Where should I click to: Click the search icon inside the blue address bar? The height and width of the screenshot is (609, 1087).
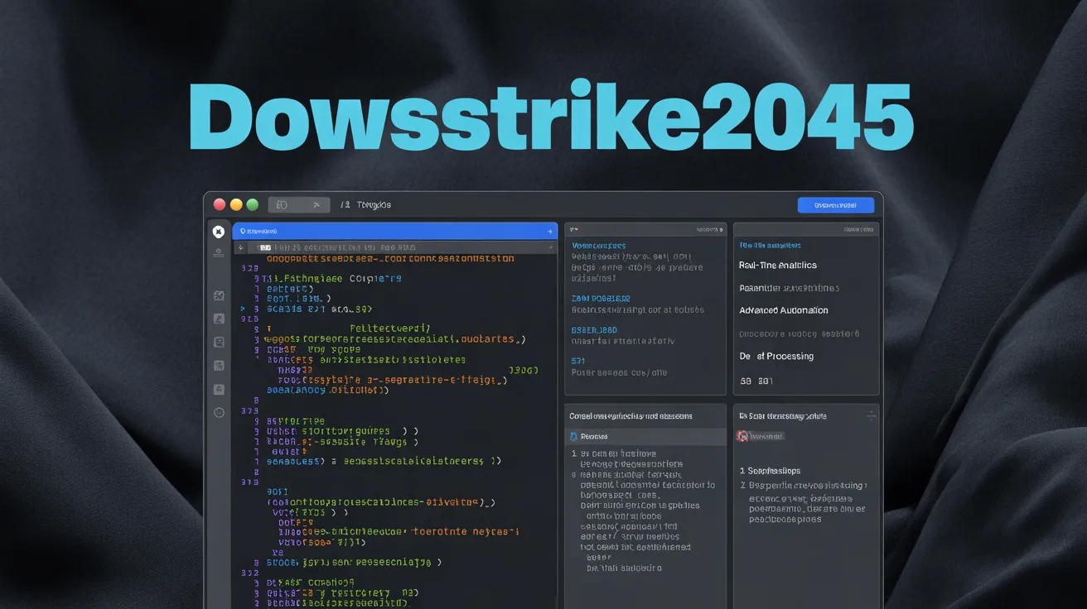(242, 231)
